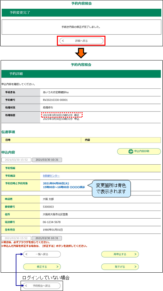
Task: Click the blue changed reservation date text
Action: [x=56, y=184]
